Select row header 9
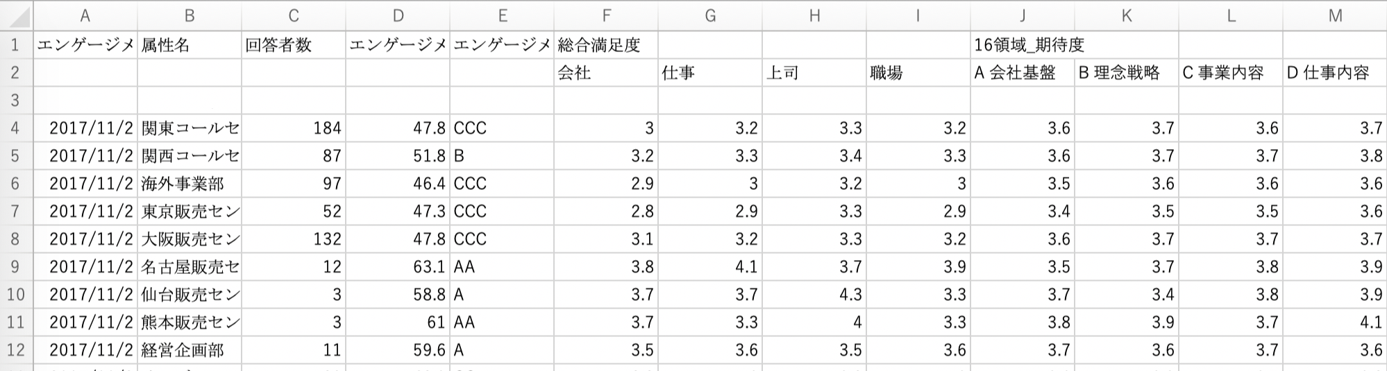 point(15,267)
